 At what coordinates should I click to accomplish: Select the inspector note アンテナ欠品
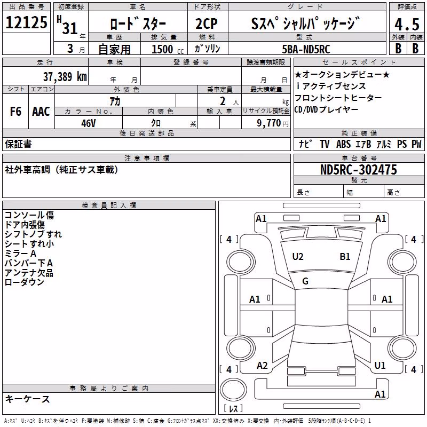pos(29,272)
